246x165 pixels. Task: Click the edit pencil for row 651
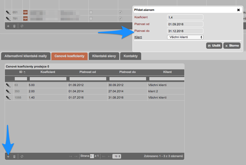pyautogui.click(x=8, y=13)
